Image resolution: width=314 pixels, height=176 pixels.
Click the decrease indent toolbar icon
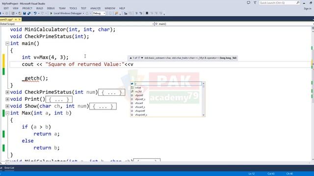click(136, 13)
